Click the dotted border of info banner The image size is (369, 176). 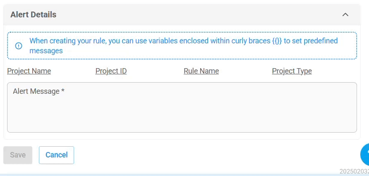tap(182, 32)
